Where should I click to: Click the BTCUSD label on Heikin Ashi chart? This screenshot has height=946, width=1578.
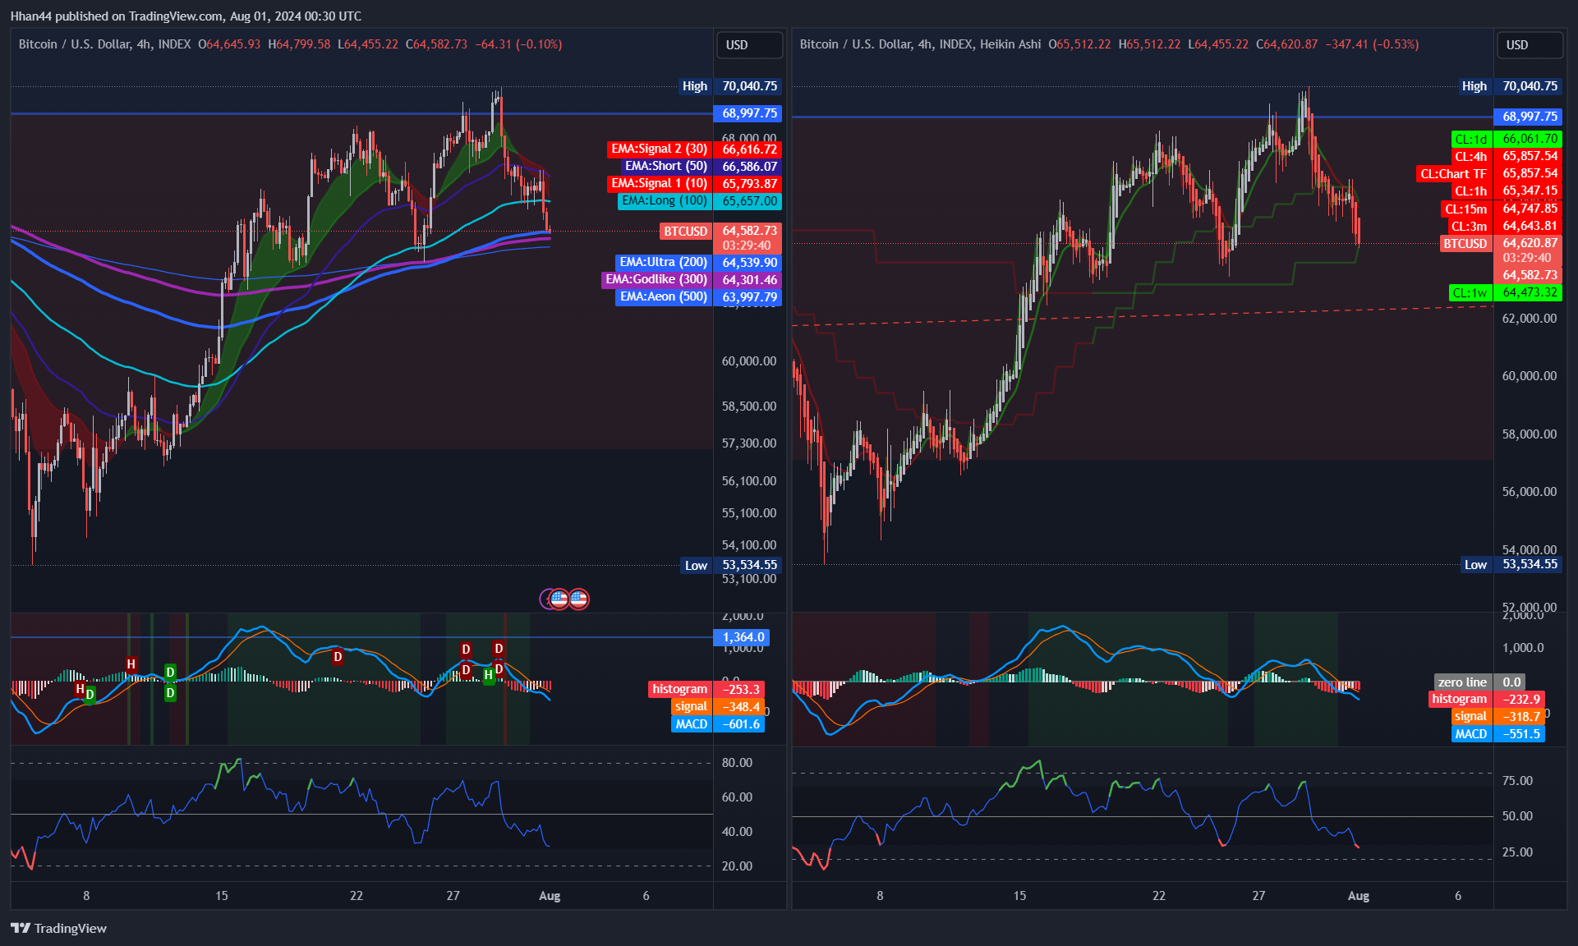[x=1465, y=243]
